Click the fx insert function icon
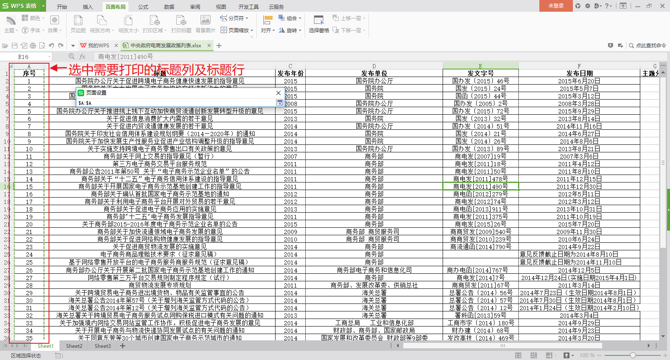The image size is (670, 360). coord(82,57)
